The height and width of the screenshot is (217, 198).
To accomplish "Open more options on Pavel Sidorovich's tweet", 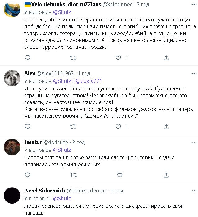I will (193, 191).
